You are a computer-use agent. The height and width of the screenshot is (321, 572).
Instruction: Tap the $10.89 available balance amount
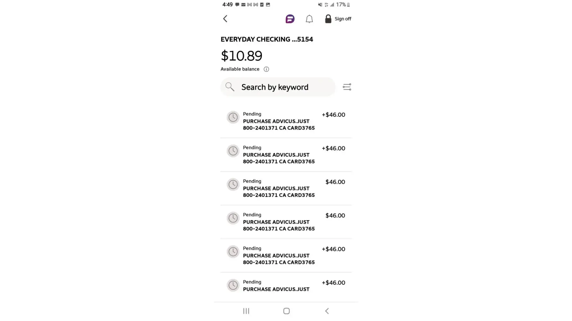click(241, 56)
